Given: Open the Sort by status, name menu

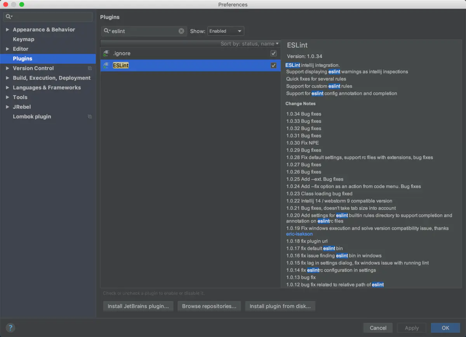Looking at the screenshot, I should click(x=250, y=44).
